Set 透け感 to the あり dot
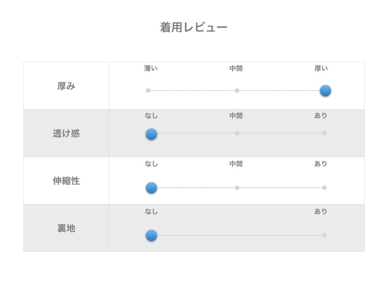Screen dimensions: 388x291 [324, 133]
